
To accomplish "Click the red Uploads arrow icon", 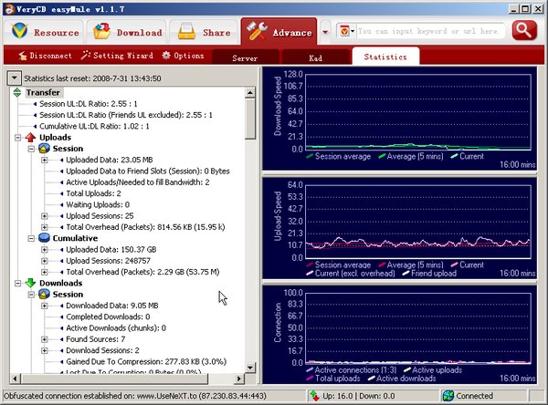I will coord(30,137).
